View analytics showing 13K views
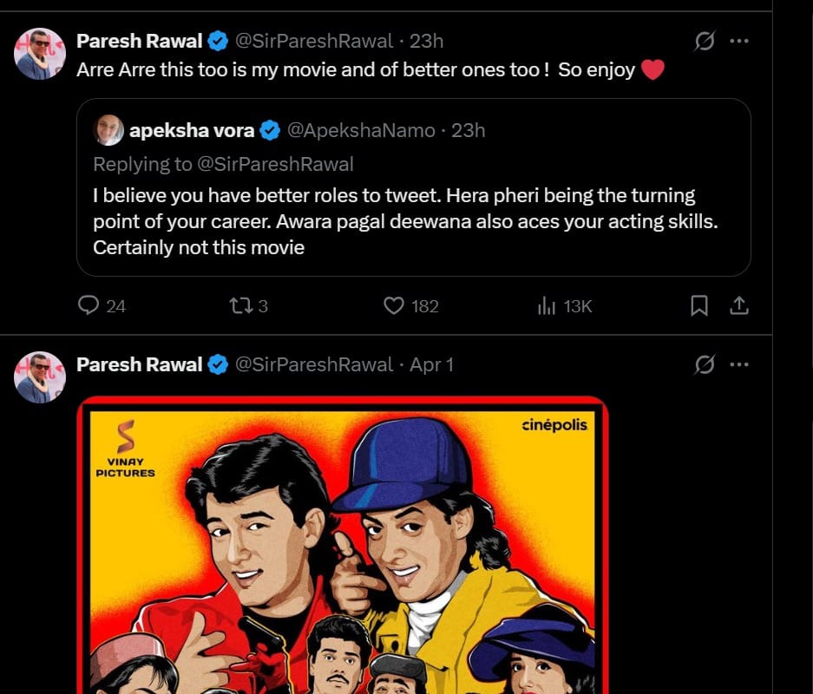This screenshot has height=694, width=813. 565,306
